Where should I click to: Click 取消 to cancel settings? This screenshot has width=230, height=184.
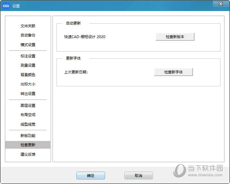[138, 176]
